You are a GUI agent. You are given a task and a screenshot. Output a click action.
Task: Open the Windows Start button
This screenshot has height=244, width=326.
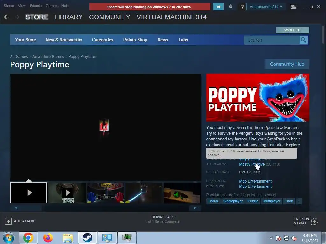point(9,238)
